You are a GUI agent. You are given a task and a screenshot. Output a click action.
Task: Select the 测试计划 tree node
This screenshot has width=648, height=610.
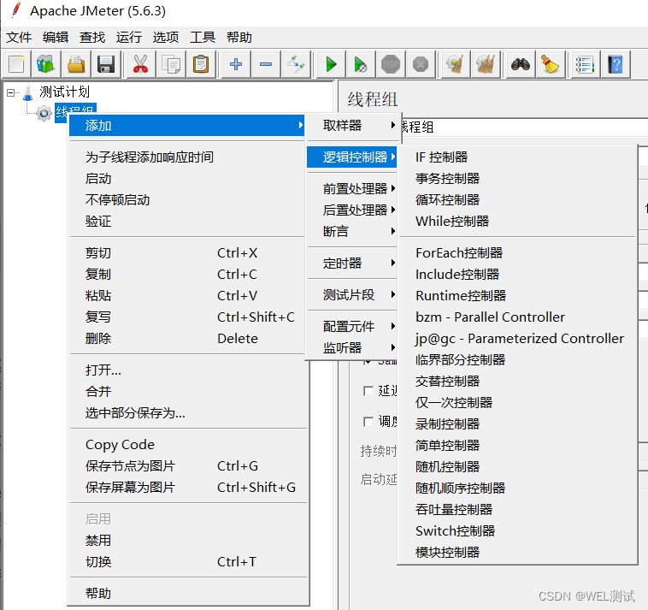click(64, 92)
